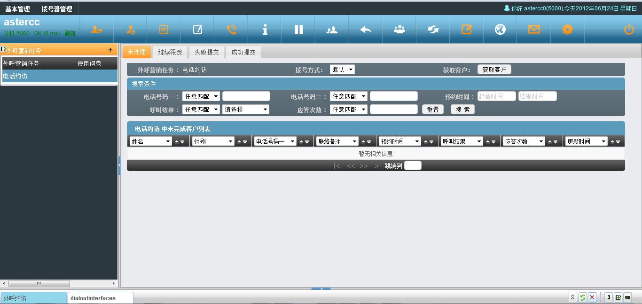Click the white reply arrow icon
The width and height of the screenshot is (642, 304).
click(x=366, y=30)
